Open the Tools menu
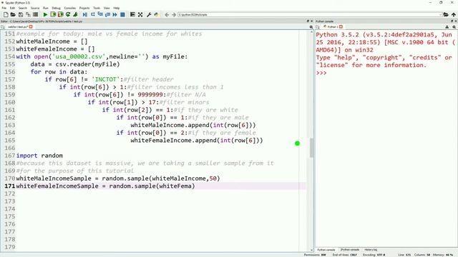This screenshot has height=257, width=458. (x=97, y=8)
